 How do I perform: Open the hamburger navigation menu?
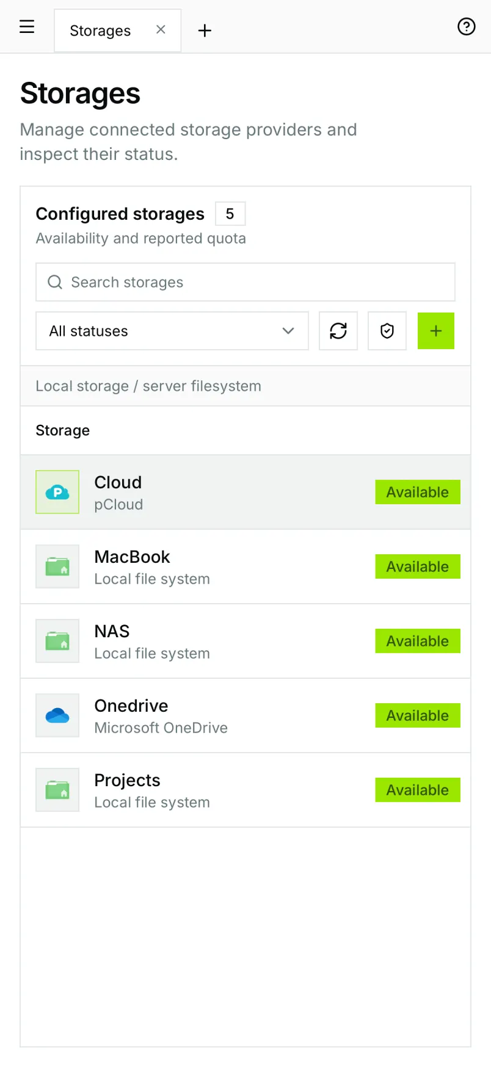27,27
